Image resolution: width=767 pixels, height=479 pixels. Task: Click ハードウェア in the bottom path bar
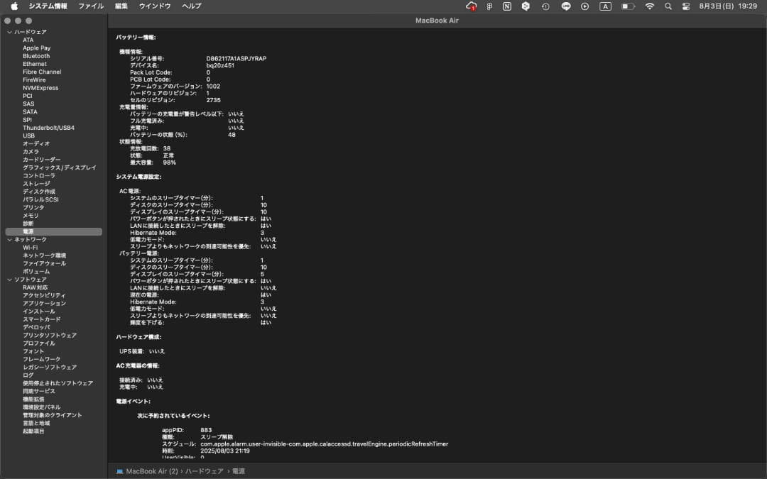(x=205, y=471)
